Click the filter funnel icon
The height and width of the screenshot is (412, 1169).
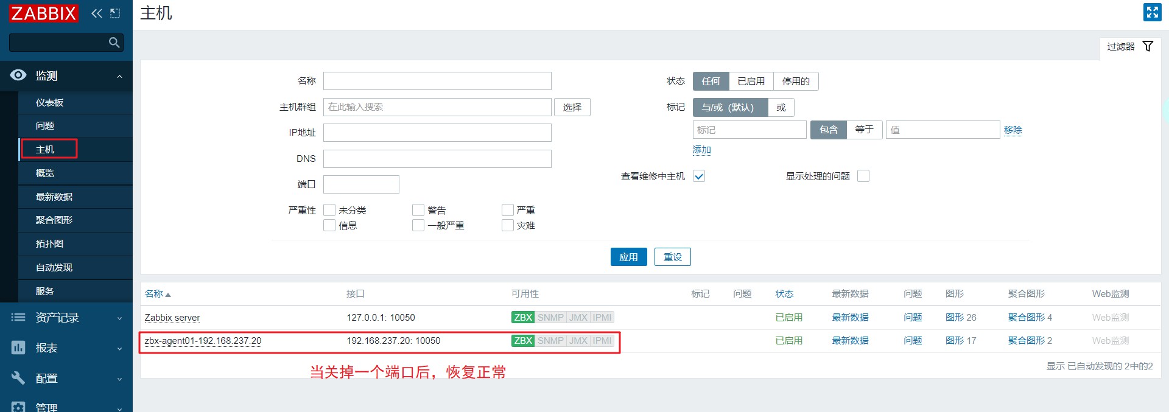coord(1148,46)
